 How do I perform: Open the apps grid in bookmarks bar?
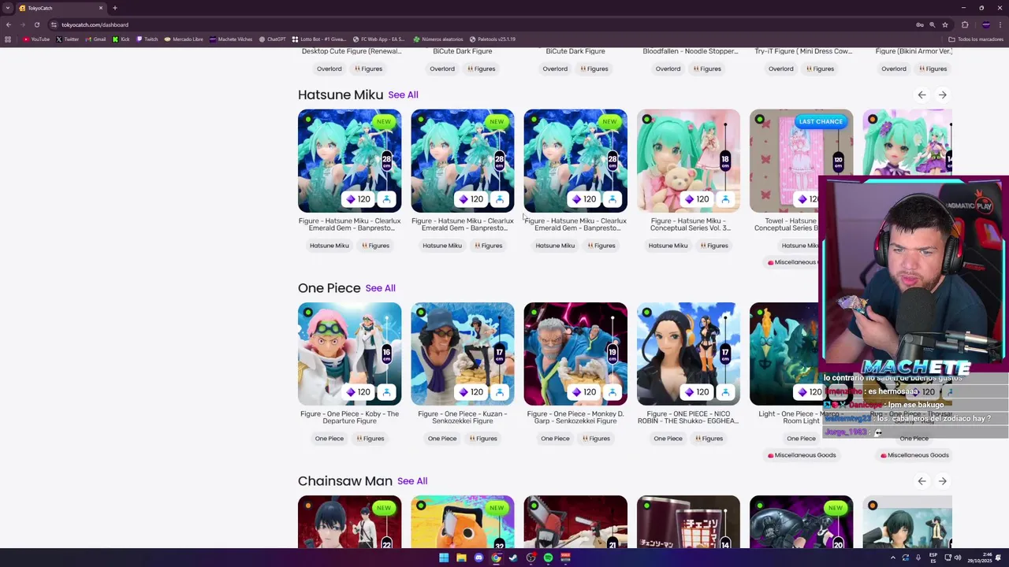8,39
